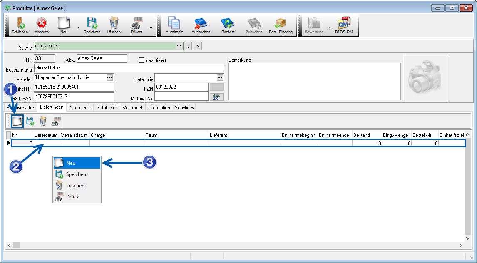The height and width of the screenshot is (263, 477).
Task: Open Hersteller field selector button
Action: (x=109, y=78)
